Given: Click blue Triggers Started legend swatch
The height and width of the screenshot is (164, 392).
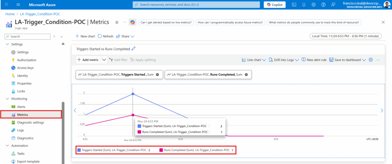Looking at the screenshot, I should pyautogui.click(x=79, y=150).
